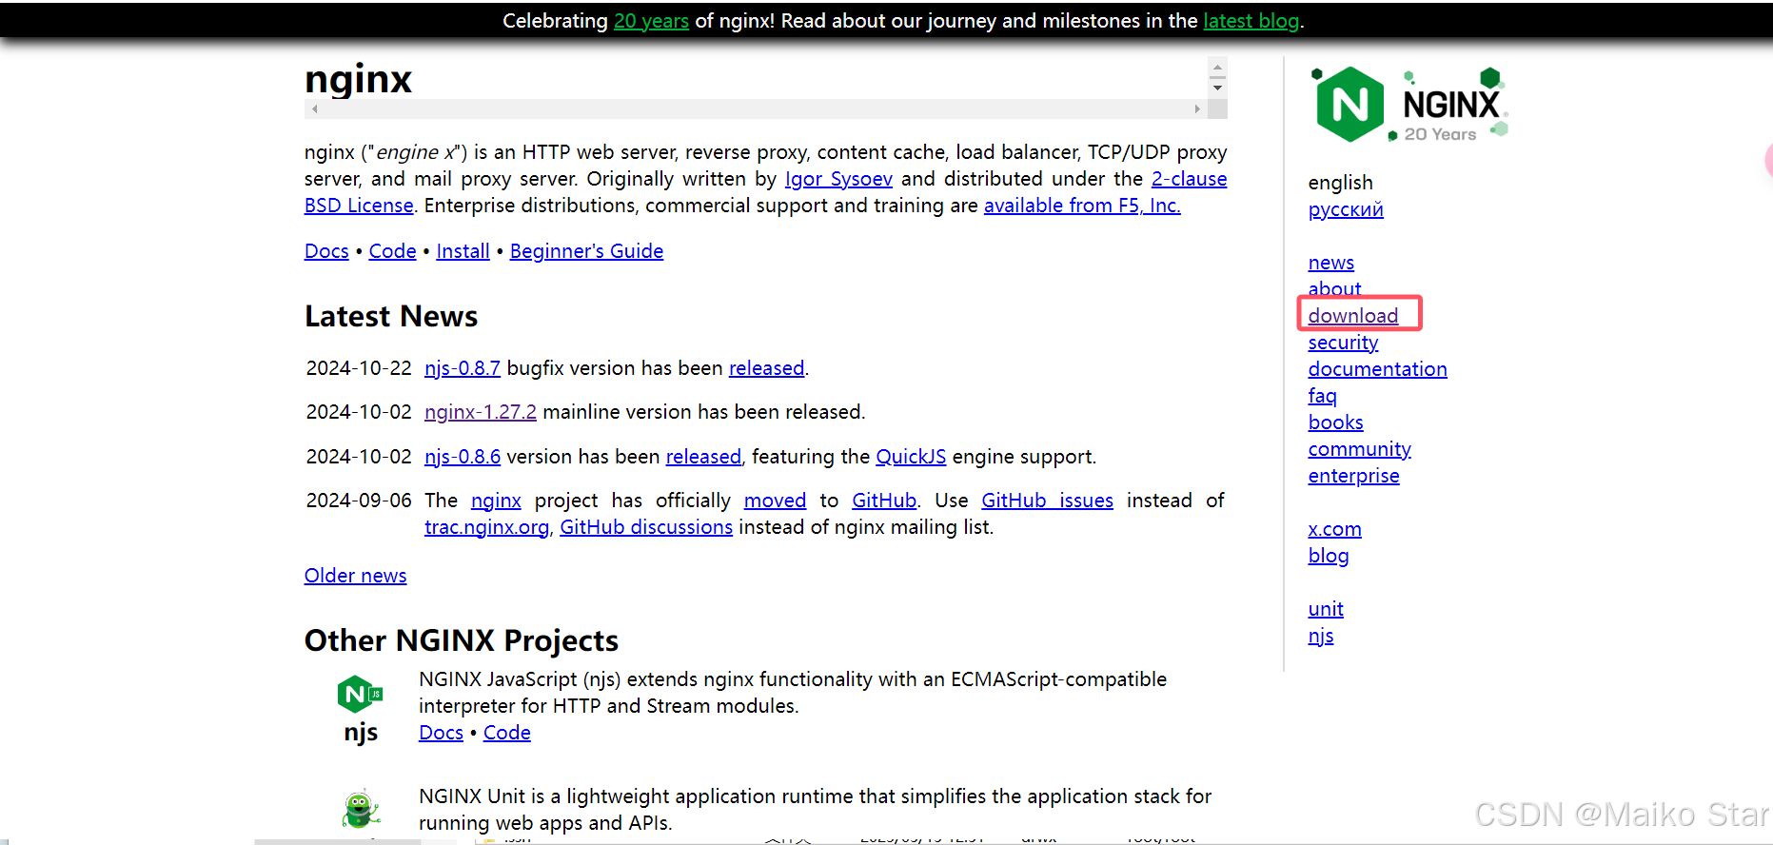Click the date '2024-10-22'
The width and height of the screenshot is (1773, 845).
point(359,368)
